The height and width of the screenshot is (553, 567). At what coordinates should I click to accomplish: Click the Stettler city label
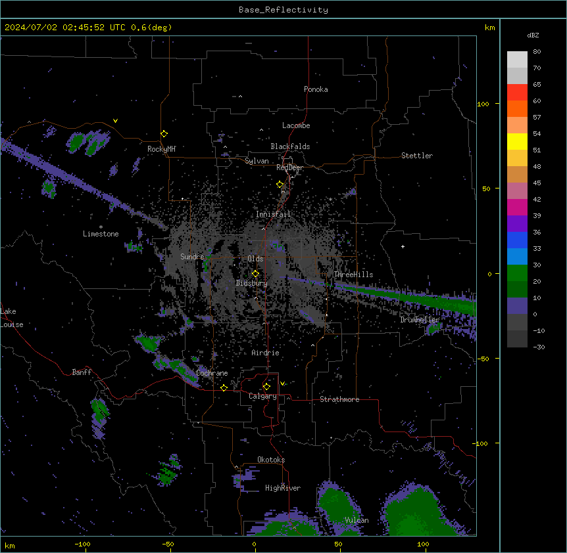click(x=417, y=156)
